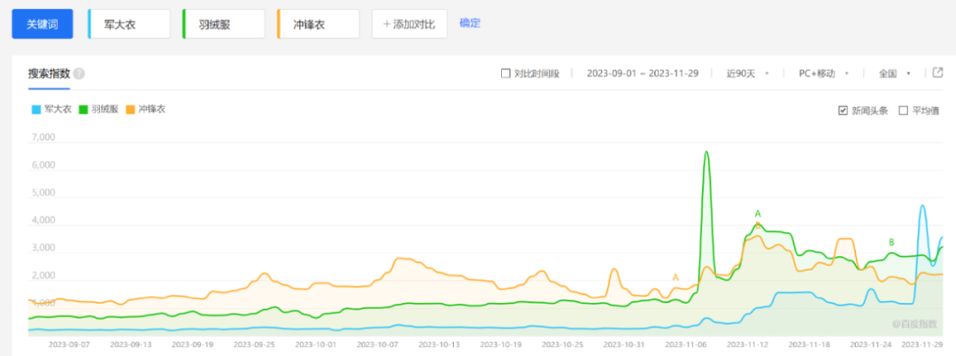Expand the PC+移动 device dropdown
The width and height of the screenshot is (956, 356).
[x=822, y=74]
